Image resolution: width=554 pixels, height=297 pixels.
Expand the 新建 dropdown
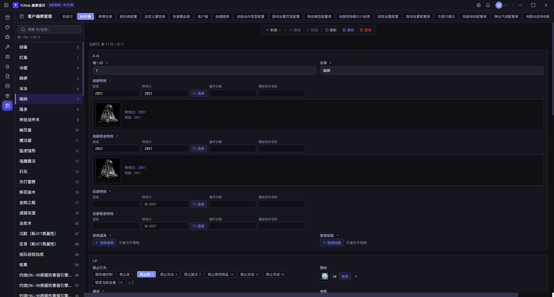click(273, 30)
